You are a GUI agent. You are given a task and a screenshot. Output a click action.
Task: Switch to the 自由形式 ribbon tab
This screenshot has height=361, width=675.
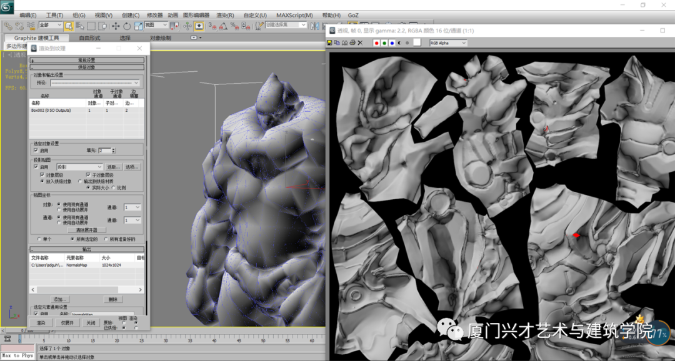click(x=89, y=38)
